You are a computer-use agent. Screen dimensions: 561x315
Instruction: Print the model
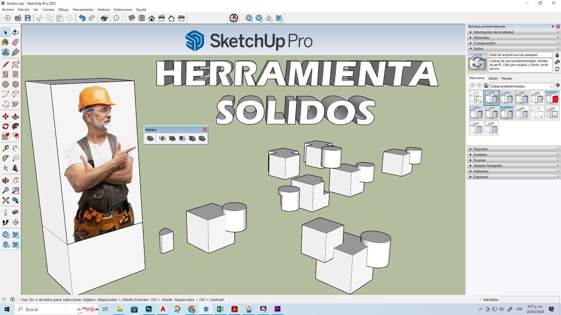pyautogui.click(x=104, y=18)
